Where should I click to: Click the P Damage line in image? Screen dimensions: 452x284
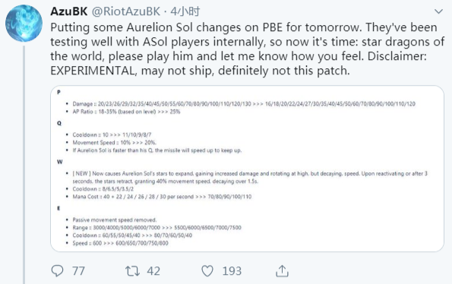[244, 104]
